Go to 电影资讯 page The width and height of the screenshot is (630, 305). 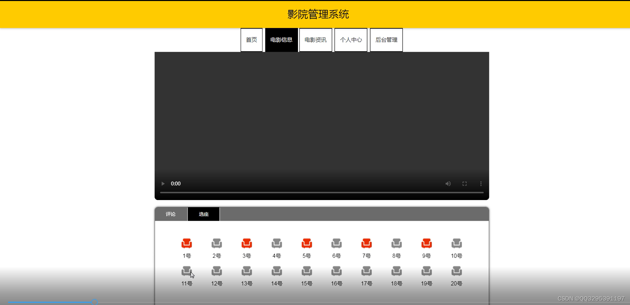coord(316,40)
